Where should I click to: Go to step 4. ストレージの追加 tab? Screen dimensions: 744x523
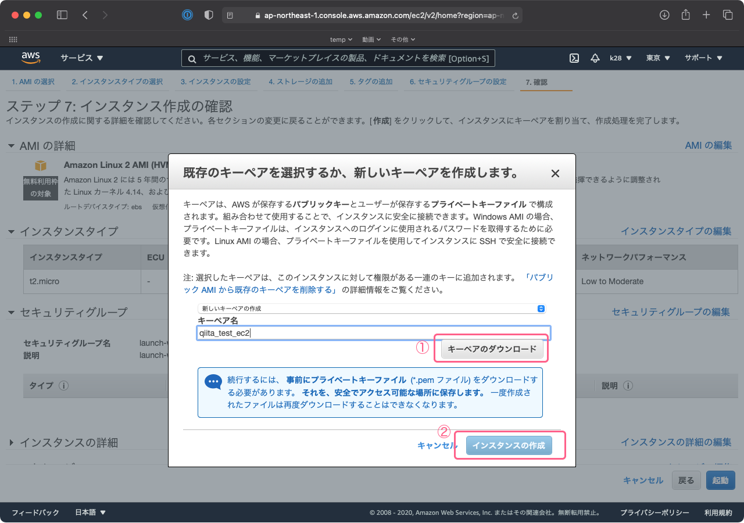click(301, 82)
